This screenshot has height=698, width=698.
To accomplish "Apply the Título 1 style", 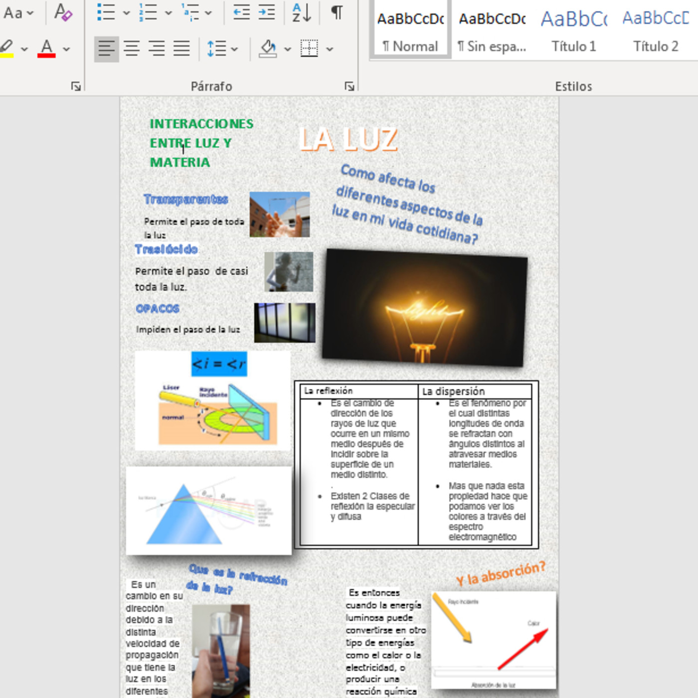I will pyautogui.click(x=573, y=31).
